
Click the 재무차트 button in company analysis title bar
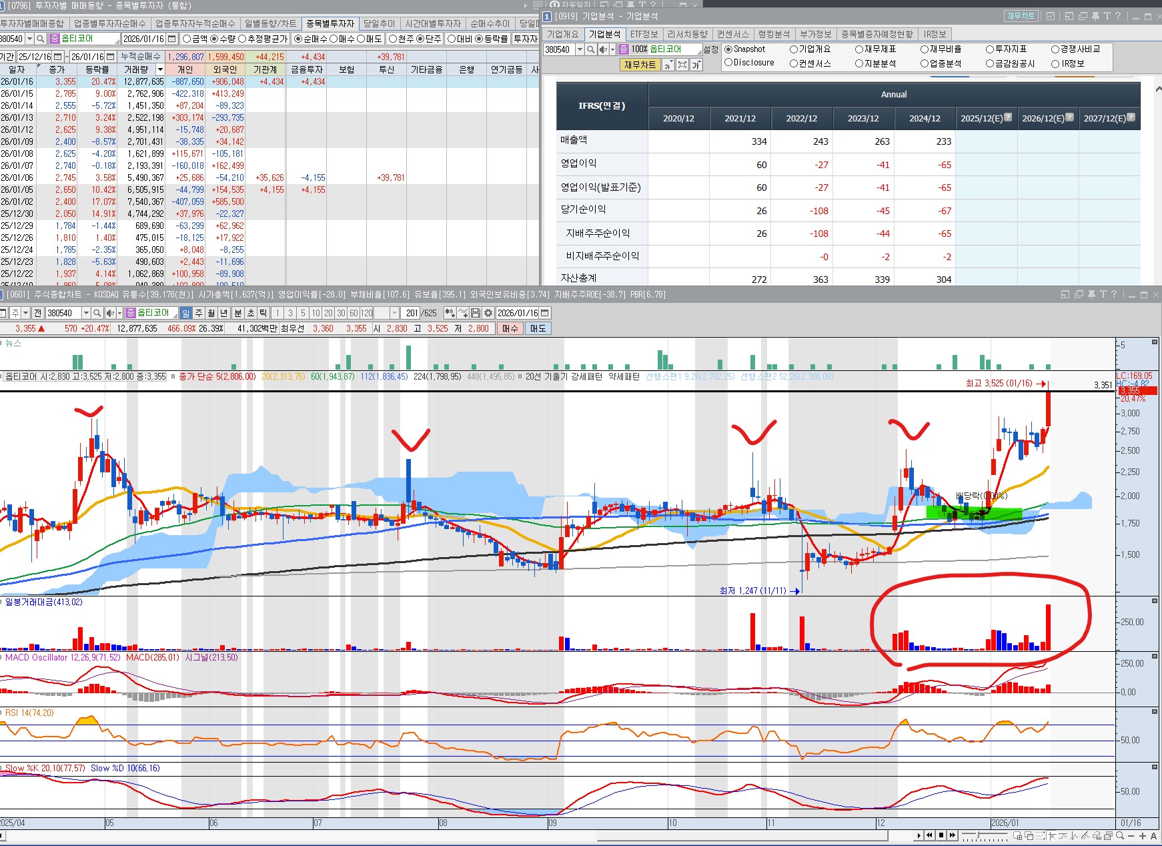point(1021,16)
